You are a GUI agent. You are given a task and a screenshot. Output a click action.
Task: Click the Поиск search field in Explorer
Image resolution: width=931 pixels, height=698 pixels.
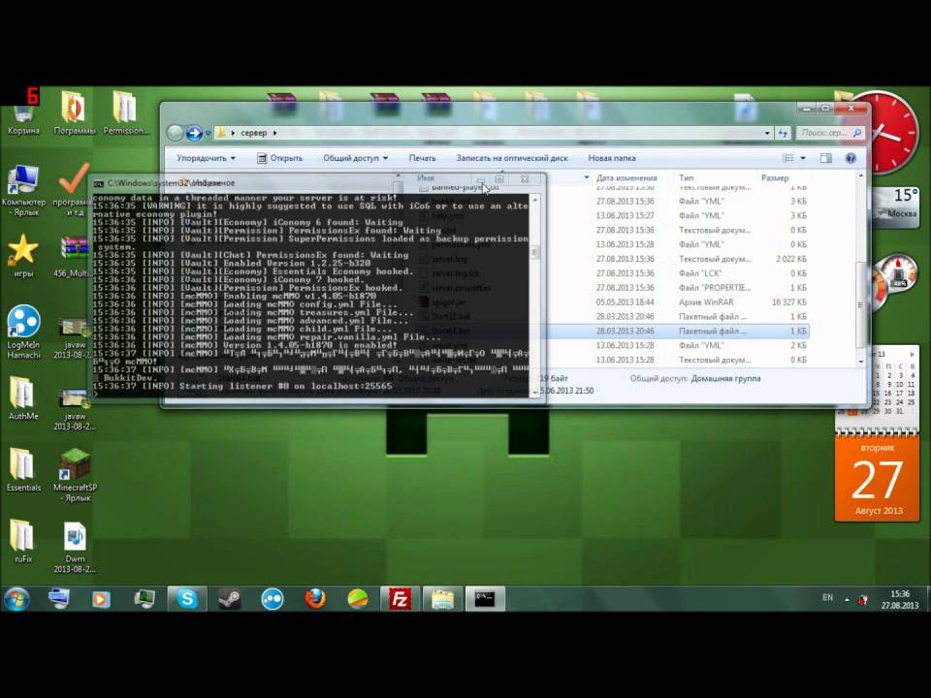(829, 133)
